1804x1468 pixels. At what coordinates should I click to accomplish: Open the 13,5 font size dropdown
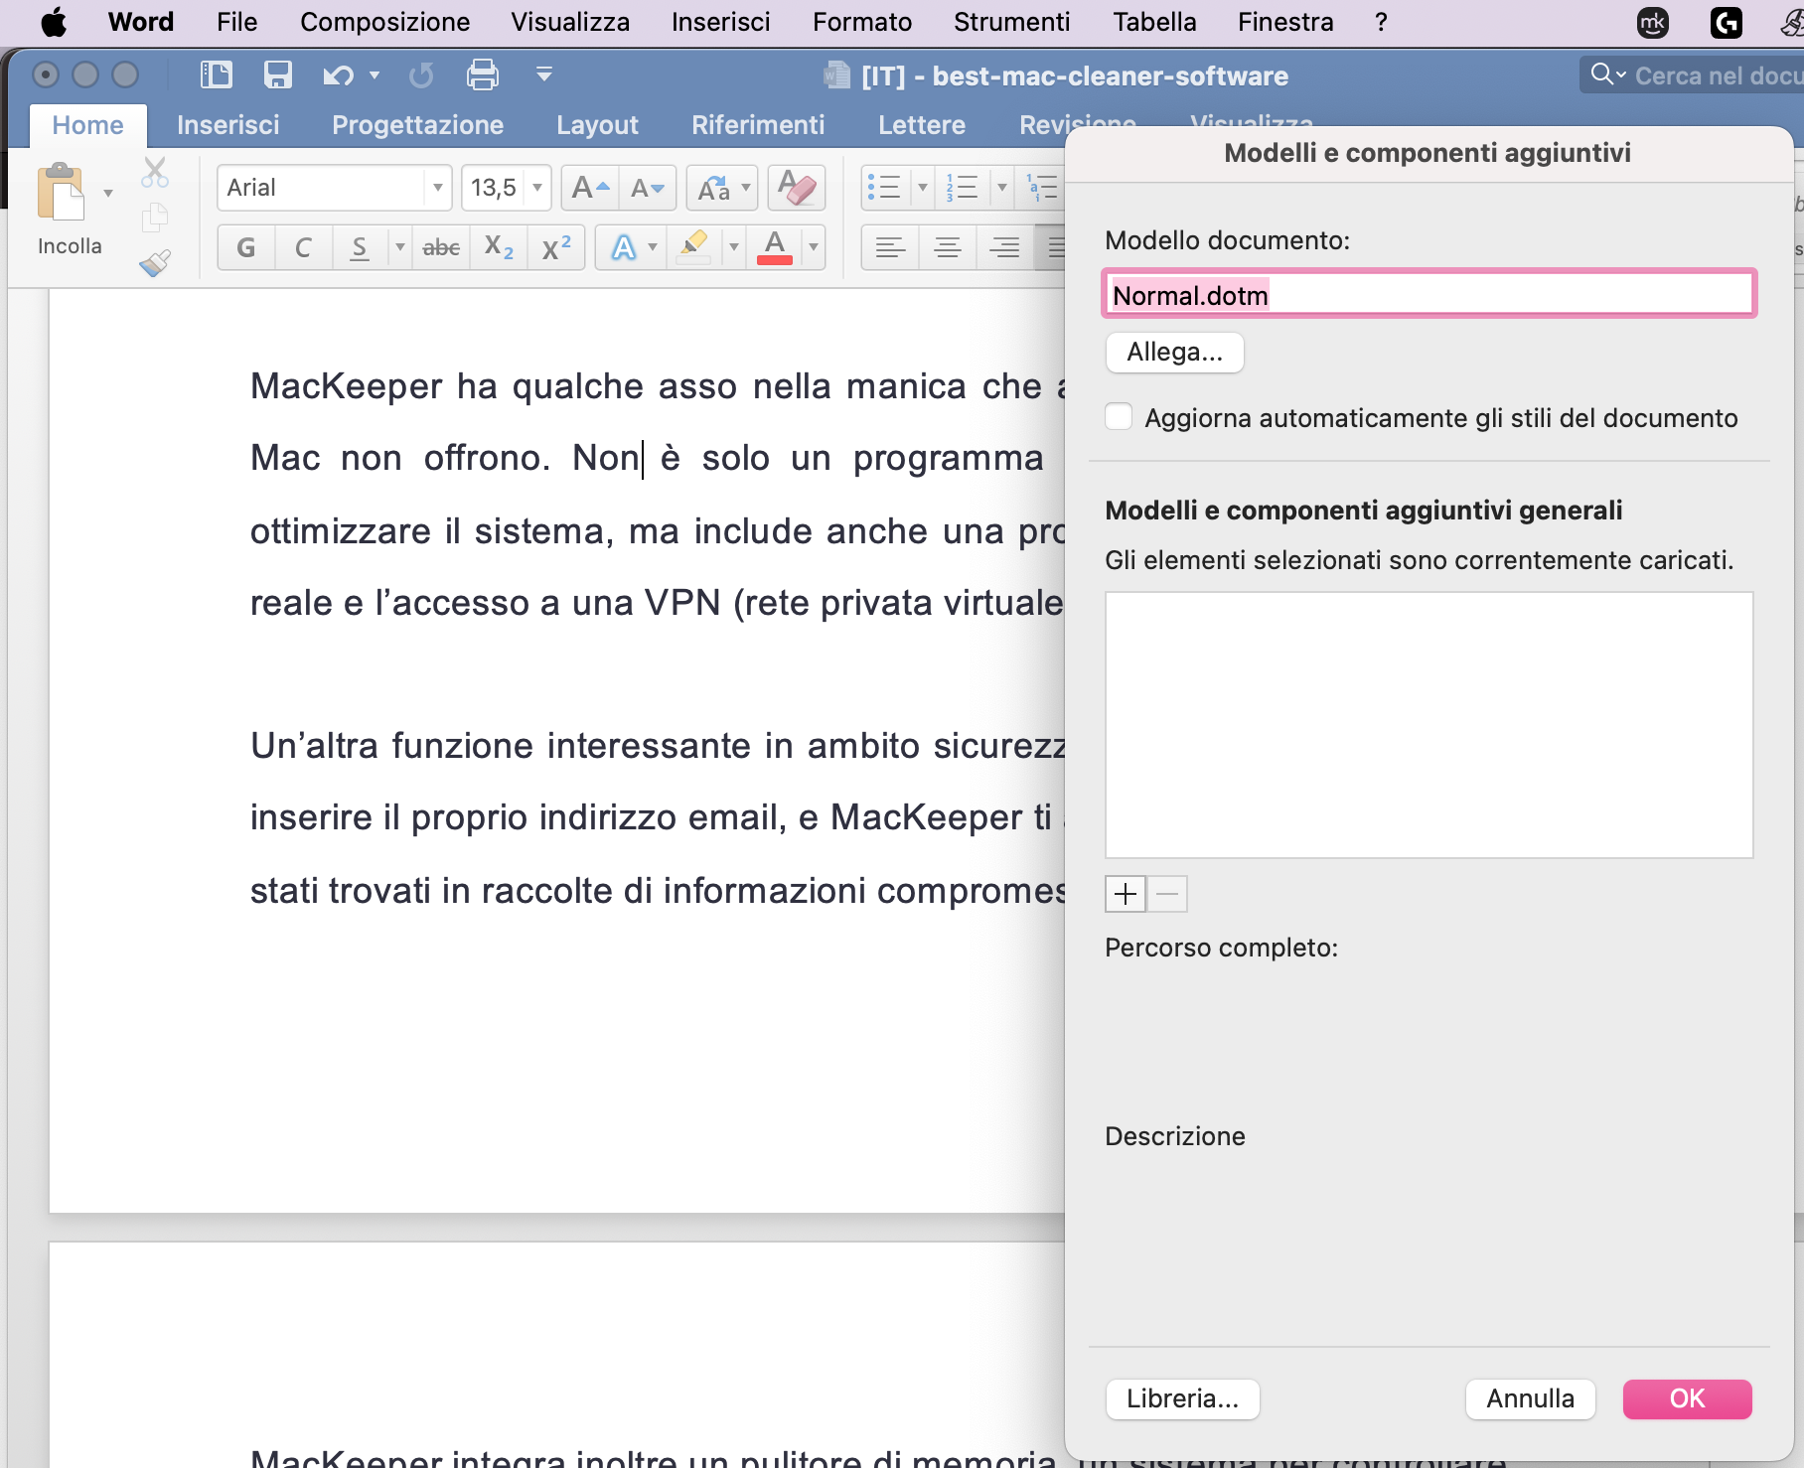tap(537, 188)
